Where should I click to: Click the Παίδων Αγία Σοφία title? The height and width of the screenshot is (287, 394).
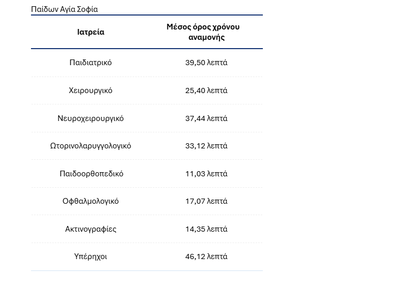(x=65, y=9)
